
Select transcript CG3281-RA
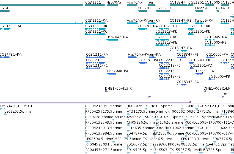tap(142, 29)
